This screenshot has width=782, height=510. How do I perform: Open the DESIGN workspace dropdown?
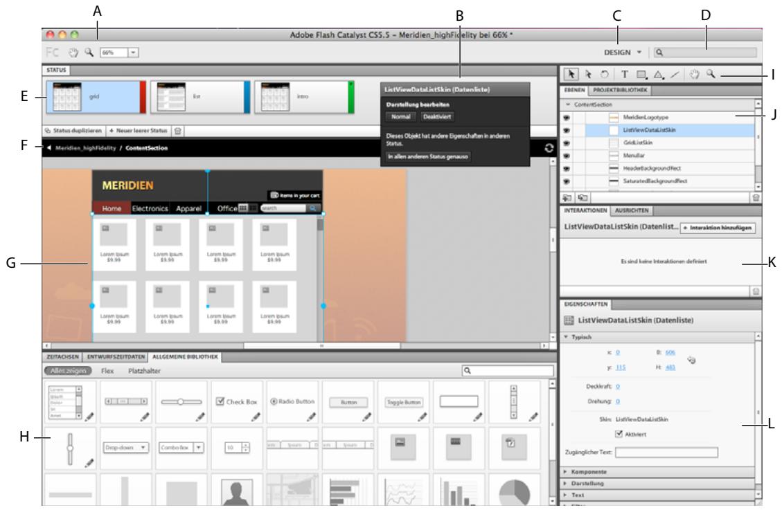(x=623, y=53)
